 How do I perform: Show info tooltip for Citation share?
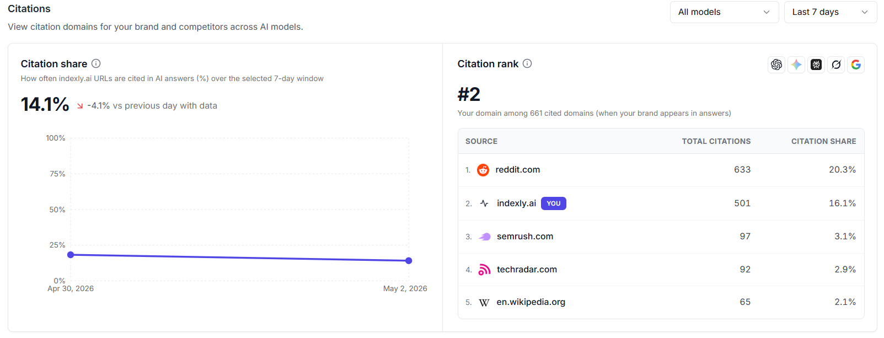click(x=96, y=63)
